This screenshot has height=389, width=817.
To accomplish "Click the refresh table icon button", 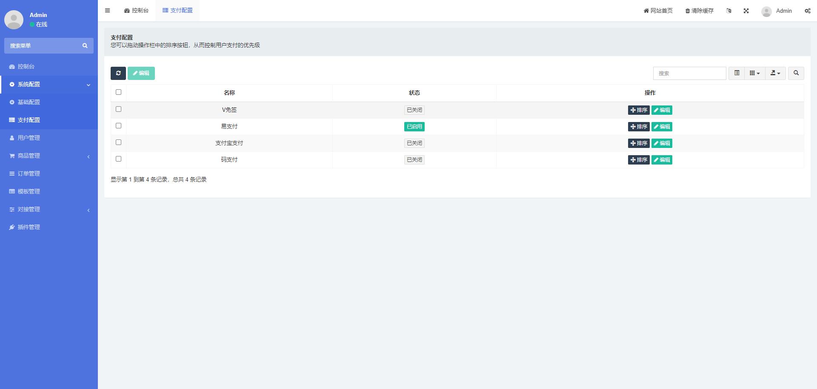I will pos(118,73).
